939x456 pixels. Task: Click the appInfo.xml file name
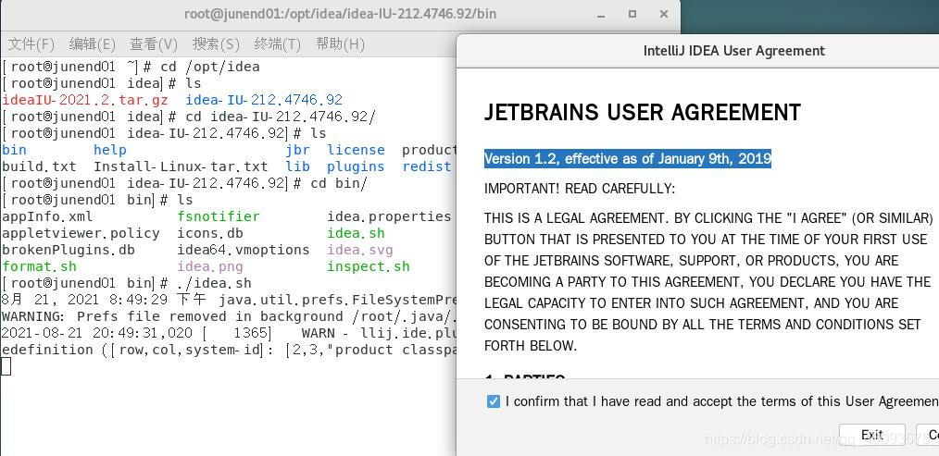pos(47,216)
